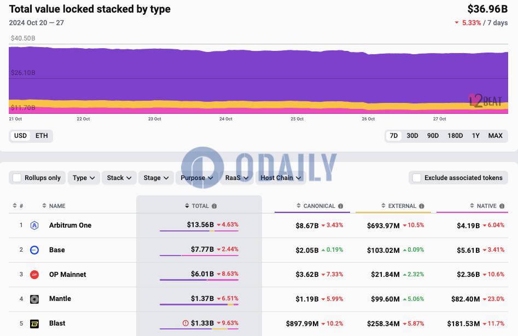This screenshot has height=336, width=518.
Task: Switch to the 180D time range
Action: pos(455,136)
